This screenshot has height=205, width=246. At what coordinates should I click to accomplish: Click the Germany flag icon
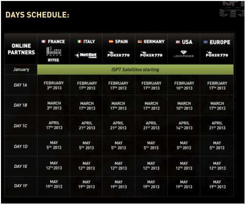(140, 41)
